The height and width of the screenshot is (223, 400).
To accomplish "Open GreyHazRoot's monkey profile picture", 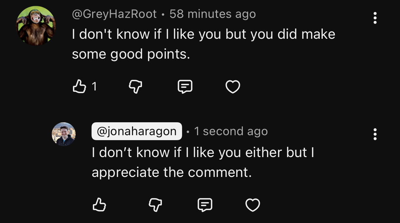I will pos(36,26).
